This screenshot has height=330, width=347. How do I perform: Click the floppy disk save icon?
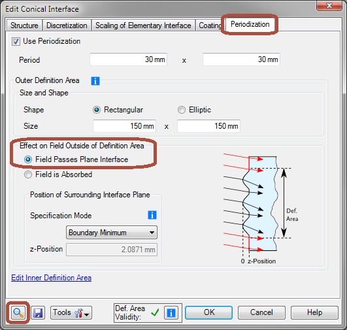coord(38,313)
